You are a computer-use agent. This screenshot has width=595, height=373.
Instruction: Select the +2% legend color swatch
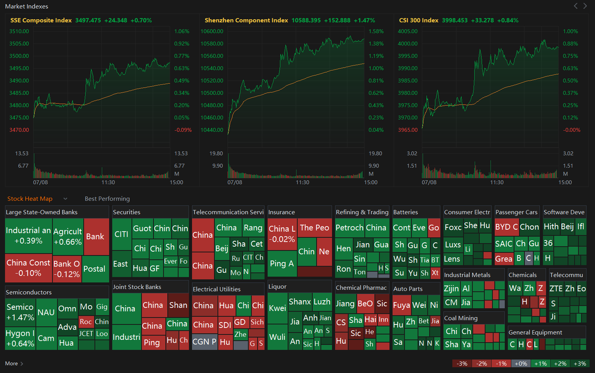pos(560,364)
